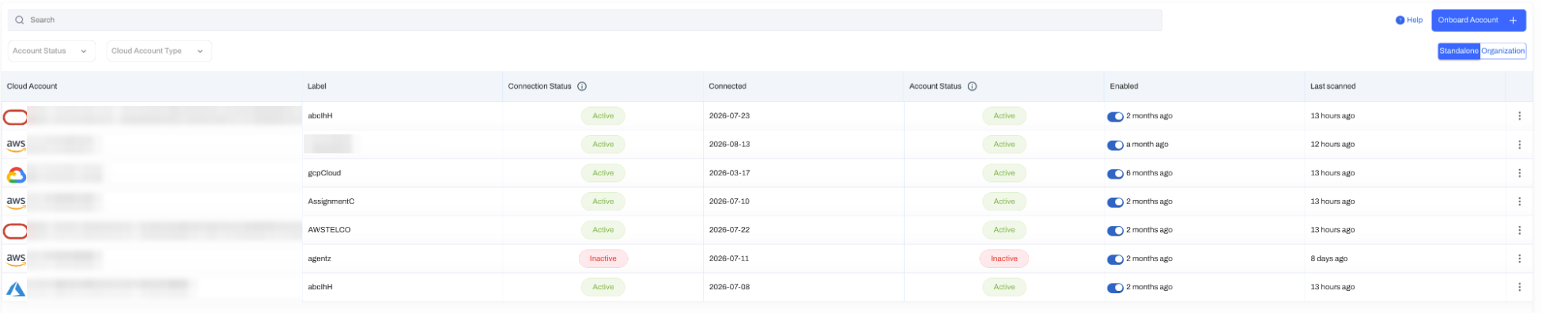Open the Help link
Viewport: 1542px width, 313px height.
click(x=1409, y=20)
